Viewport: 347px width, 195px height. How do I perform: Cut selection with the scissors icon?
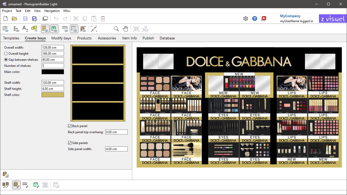point(76,18)
